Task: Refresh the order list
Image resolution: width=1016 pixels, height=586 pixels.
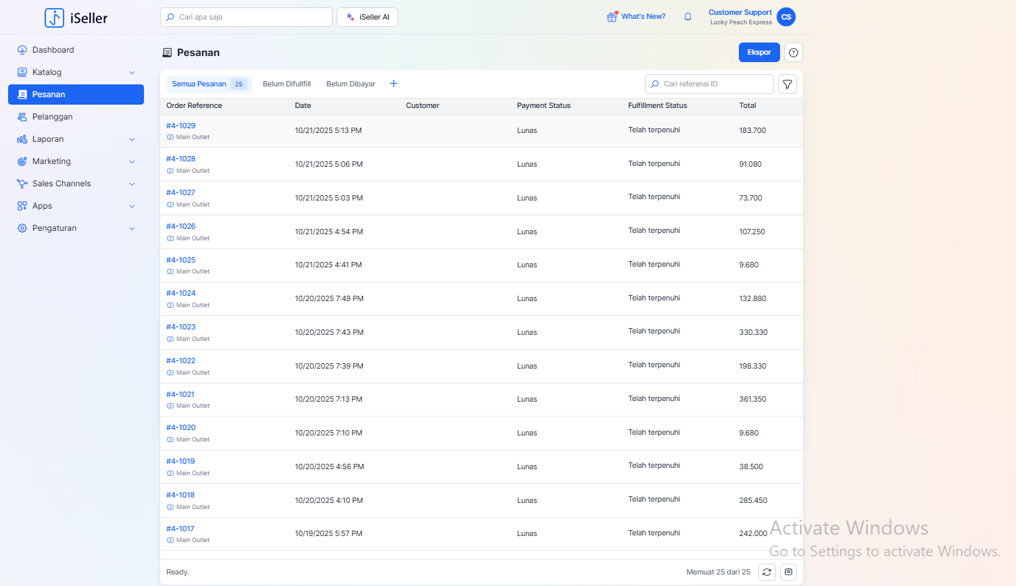Action: [767, 572]
